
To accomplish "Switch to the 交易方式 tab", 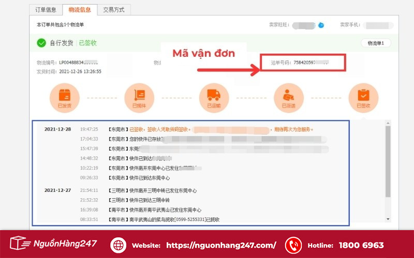I will tap(114, 10).
